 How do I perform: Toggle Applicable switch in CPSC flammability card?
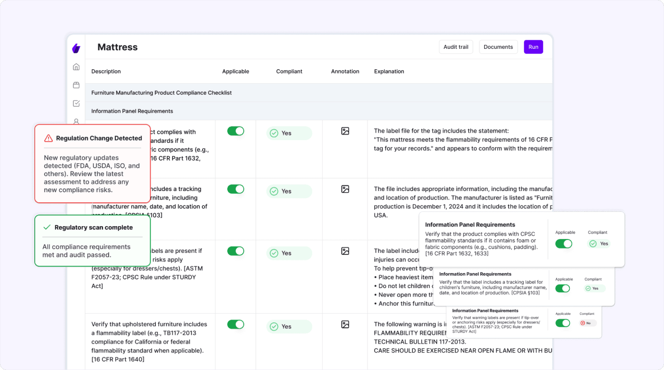[x=564, y=244]
